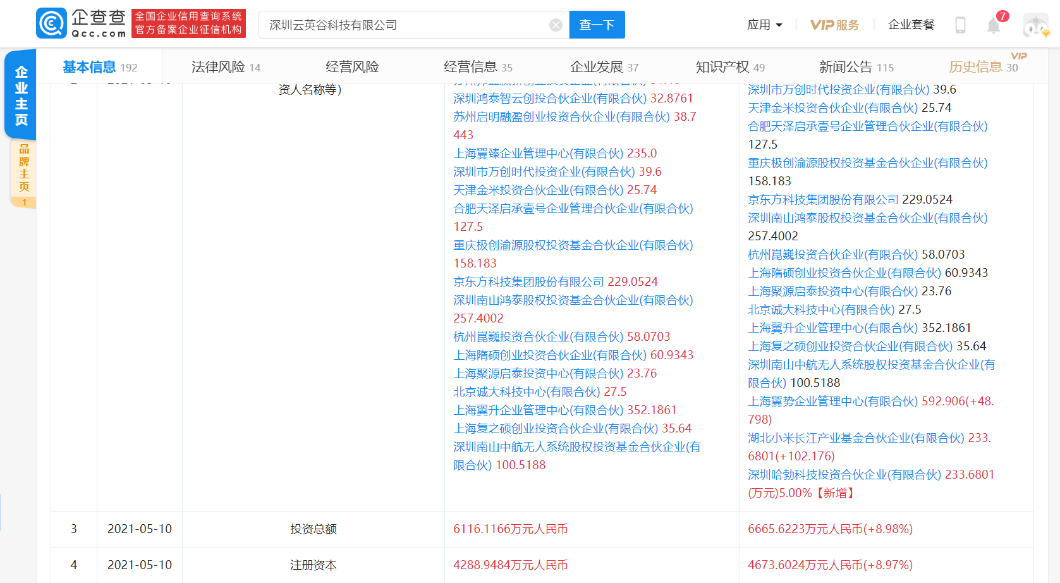Clear the search field with X icon
Viewport: 1060px width, 583px height.
[556, 25]
